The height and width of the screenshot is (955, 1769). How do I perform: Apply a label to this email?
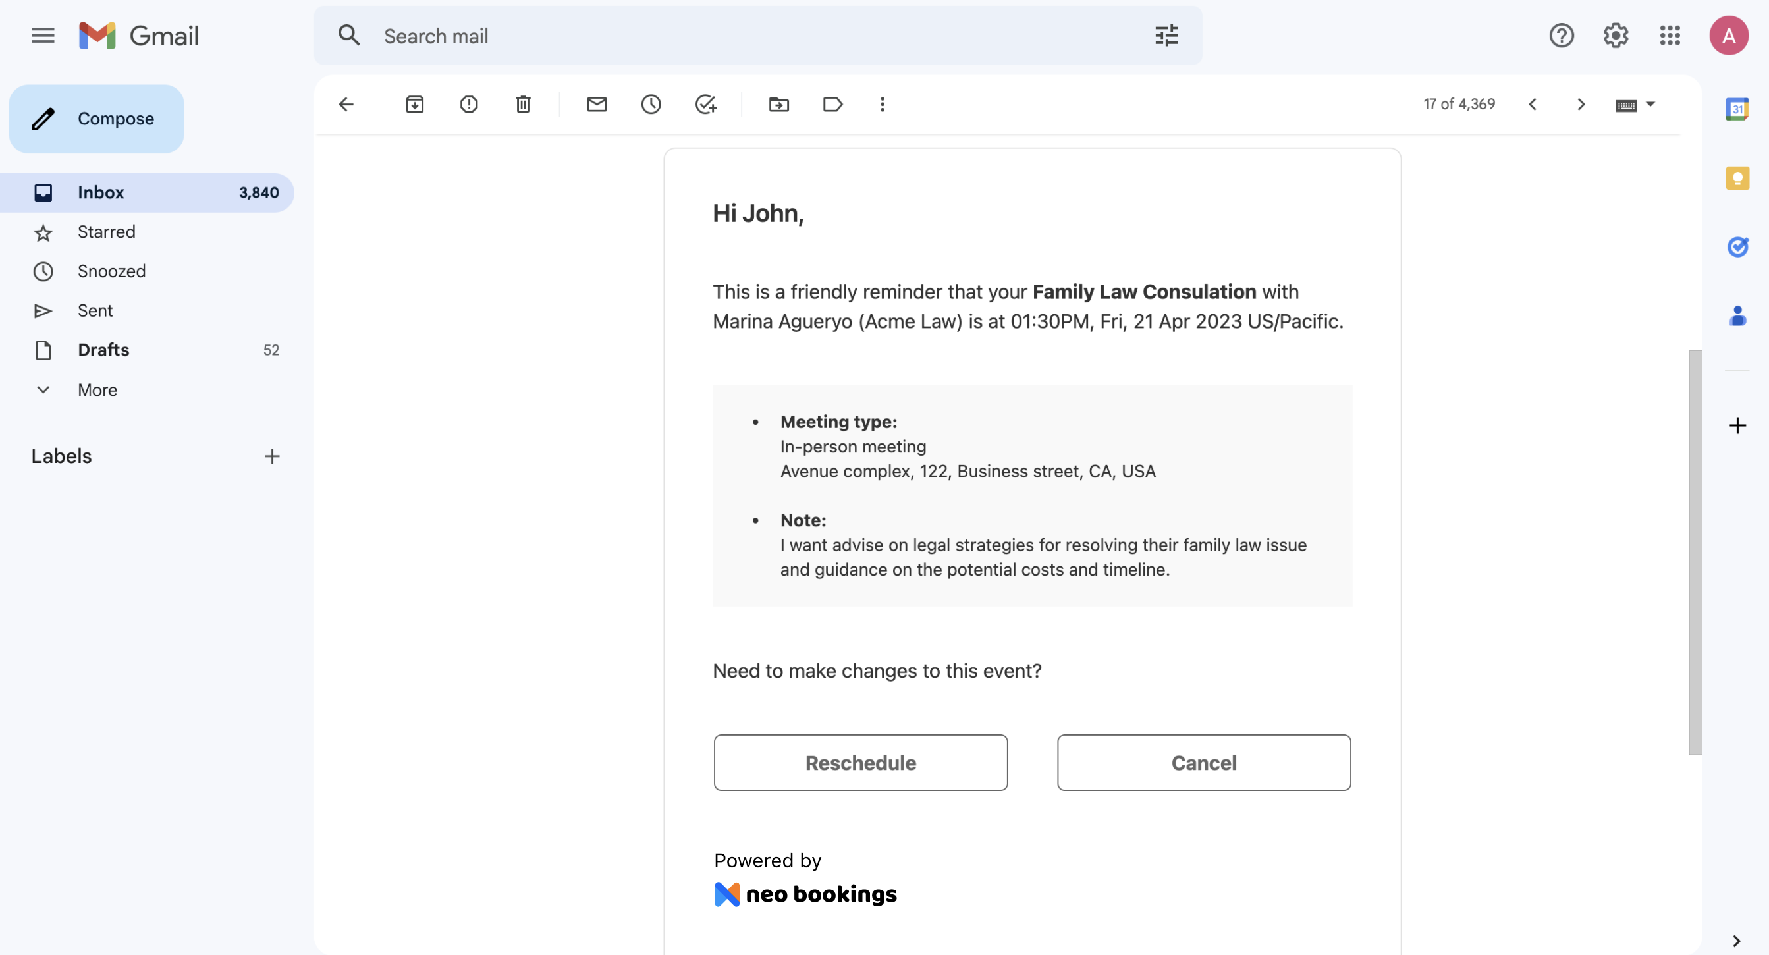832,104
